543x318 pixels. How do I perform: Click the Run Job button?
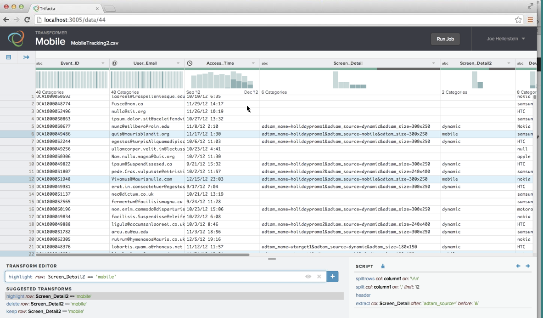pyautogui.click(x=445, y=39)
